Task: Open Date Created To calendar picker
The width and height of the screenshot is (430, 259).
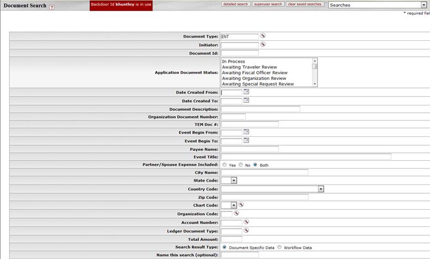Action: coord(246,100)
